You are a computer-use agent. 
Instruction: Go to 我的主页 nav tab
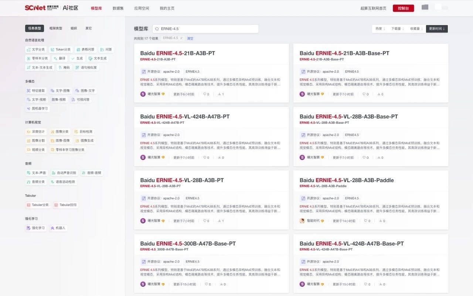coord(167,8)
